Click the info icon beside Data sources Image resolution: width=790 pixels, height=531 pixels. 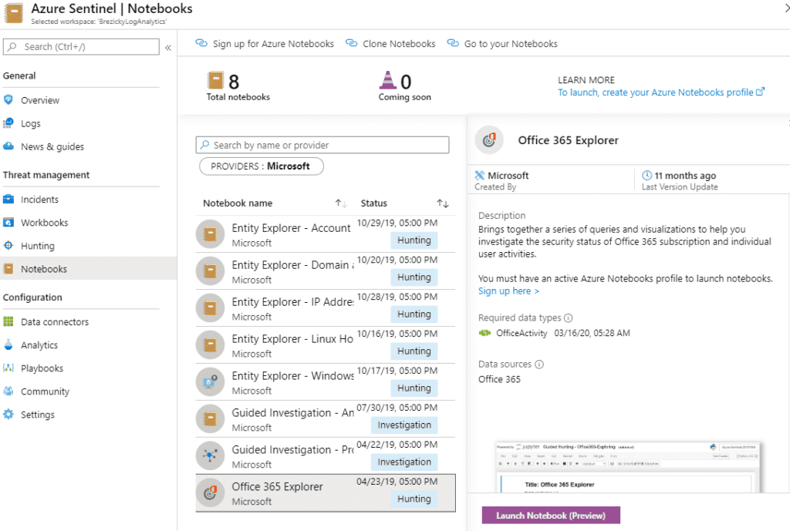539,364
